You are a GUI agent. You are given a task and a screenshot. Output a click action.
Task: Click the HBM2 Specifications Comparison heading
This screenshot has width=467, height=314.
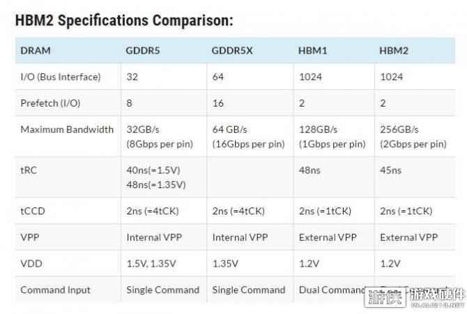coord(124,20)
